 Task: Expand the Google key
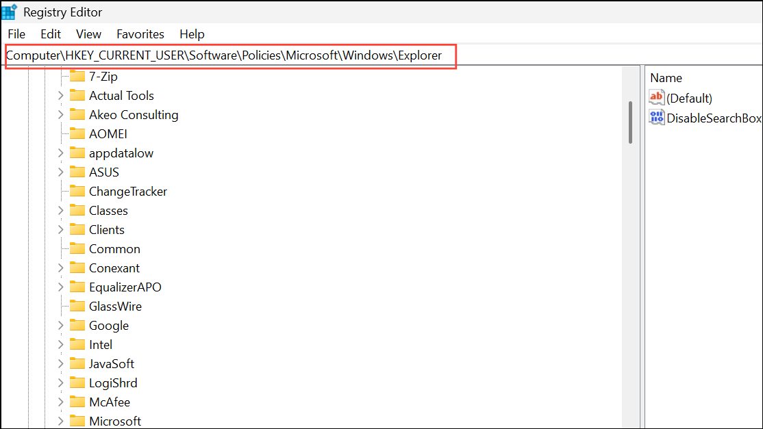coord(61,326)
